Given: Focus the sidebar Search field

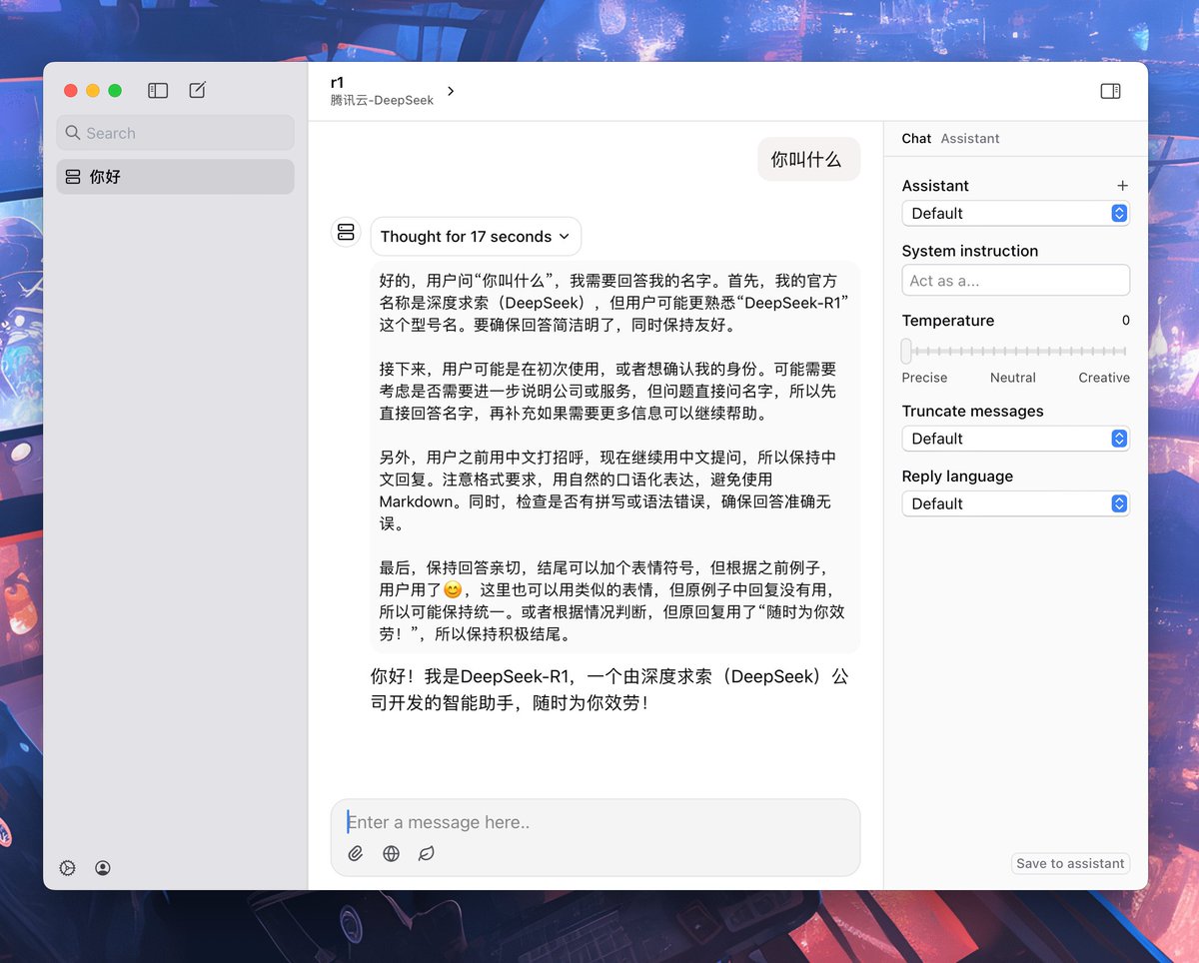Looking at the screenshot, I should [x=176, y=133].
